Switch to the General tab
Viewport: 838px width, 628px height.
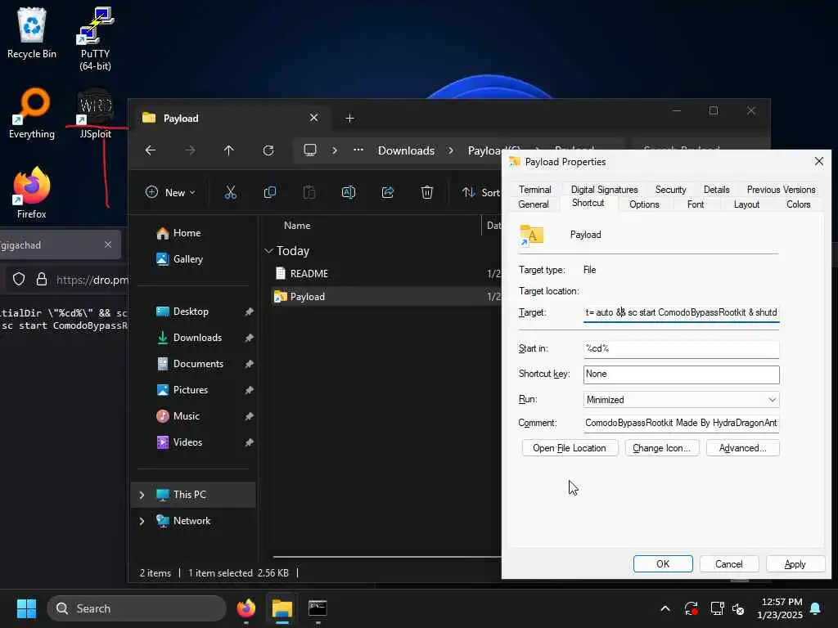tap(534, 204)
